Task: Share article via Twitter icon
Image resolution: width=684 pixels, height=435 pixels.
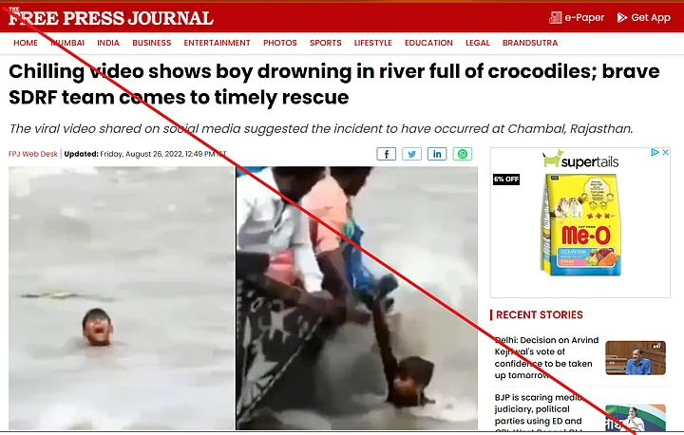Action: (x=411, y=154)
